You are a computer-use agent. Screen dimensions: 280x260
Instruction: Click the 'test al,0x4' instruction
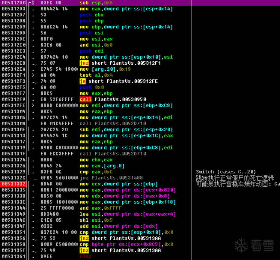96,75
